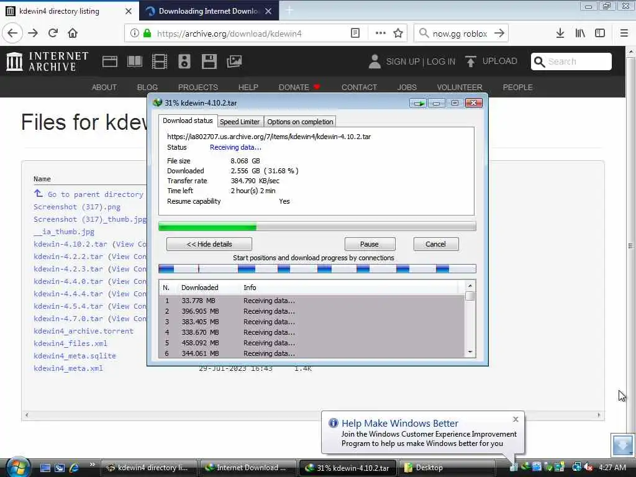Image resolution: width=636 pixels, height=477 pixels.
Task: Open Firefox library icon
Action: pyautogui.click(x=580, y=34)
